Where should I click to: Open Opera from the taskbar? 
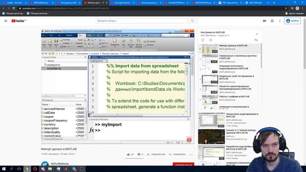click(35, 169)
